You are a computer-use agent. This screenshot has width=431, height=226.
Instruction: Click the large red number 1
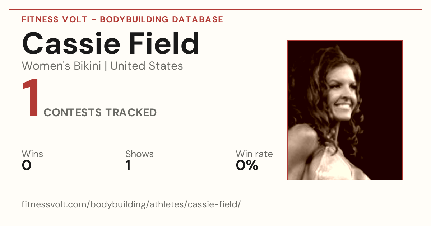pos(31,99)
